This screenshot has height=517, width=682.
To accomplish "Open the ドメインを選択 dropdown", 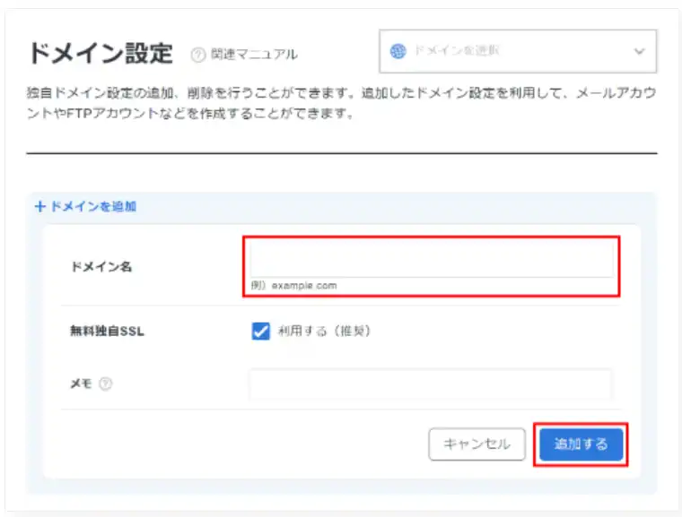I will tap(518, 51).
